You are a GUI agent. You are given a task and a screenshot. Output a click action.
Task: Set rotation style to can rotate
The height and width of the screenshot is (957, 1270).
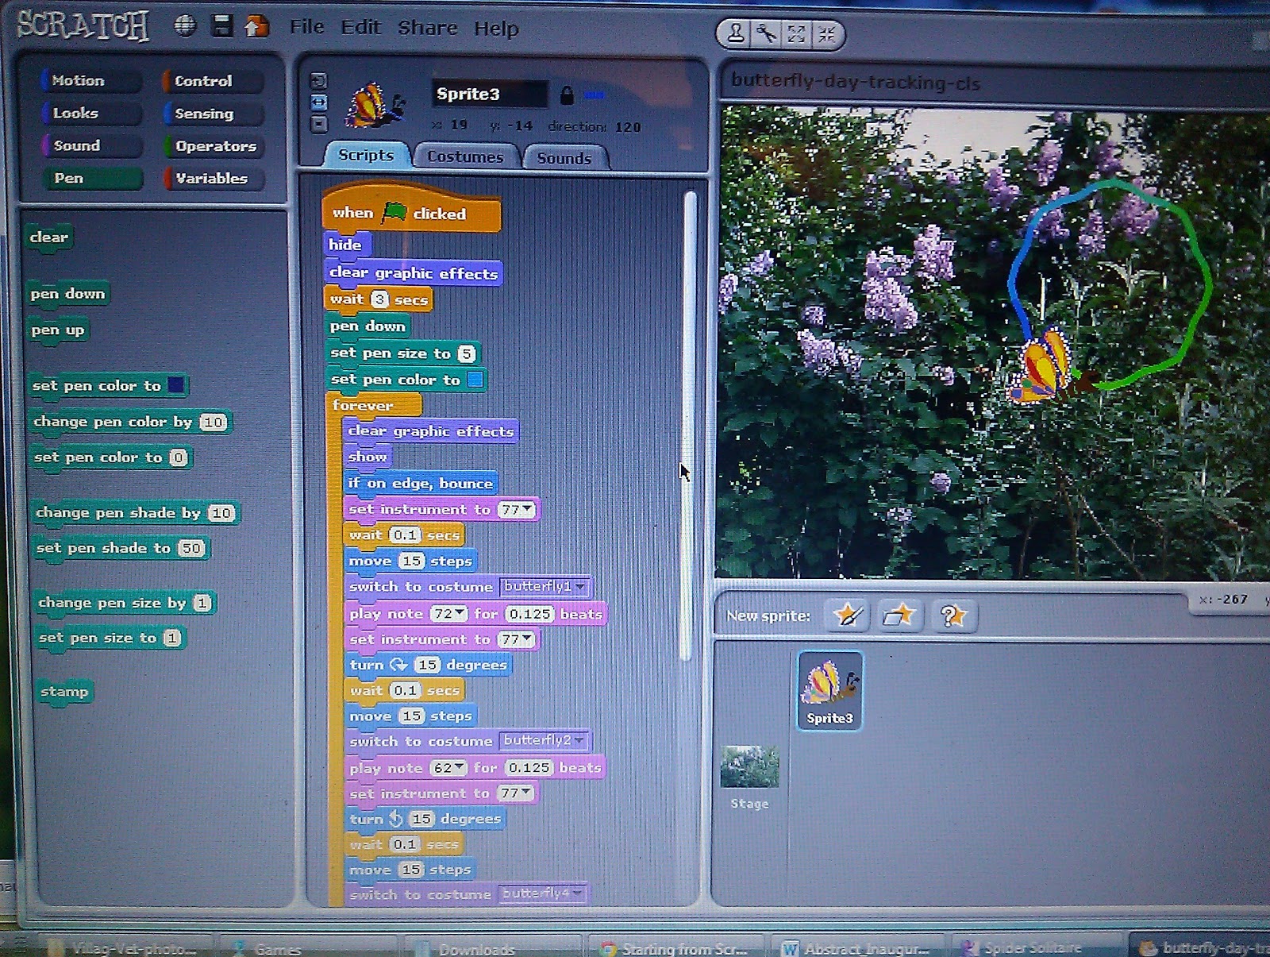tap(318, 81)
